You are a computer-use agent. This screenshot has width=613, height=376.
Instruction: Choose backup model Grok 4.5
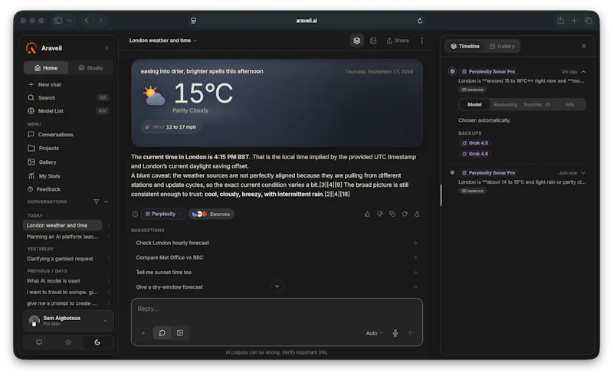(475, 143)
